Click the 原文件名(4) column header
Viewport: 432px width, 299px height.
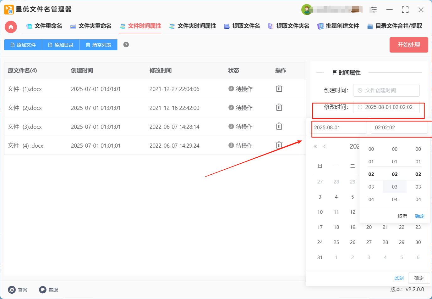(22, 71)
